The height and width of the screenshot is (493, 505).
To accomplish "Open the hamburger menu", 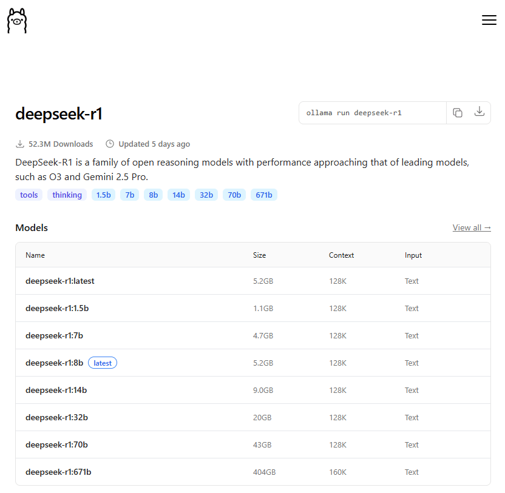I will click(x=489, y=20).
